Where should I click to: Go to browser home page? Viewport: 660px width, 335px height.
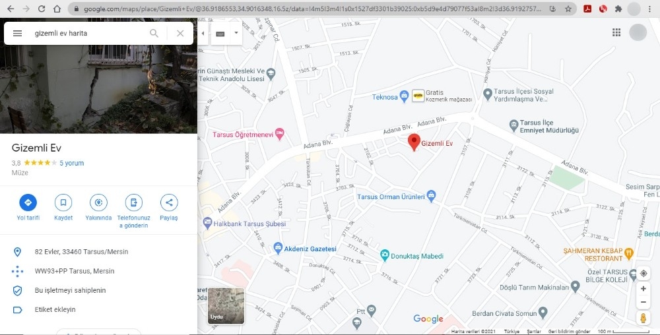tap(57, 9)
